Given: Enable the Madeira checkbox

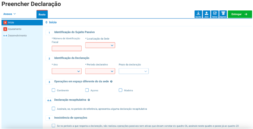Looking at the screenshot, I should (x=121, y=90).
